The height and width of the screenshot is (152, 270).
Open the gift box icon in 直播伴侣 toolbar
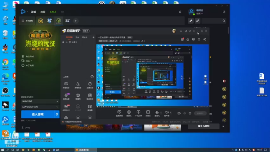[182, 39]
